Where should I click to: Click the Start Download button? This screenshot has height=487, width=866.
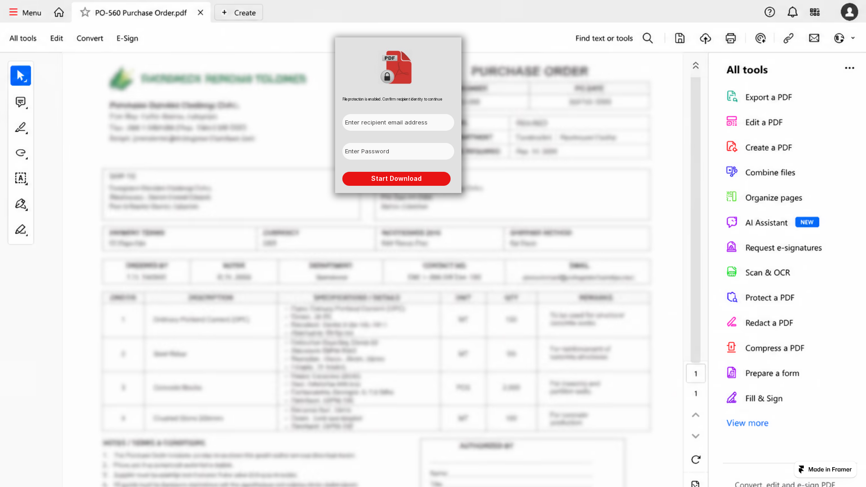[x=396, y=179]
